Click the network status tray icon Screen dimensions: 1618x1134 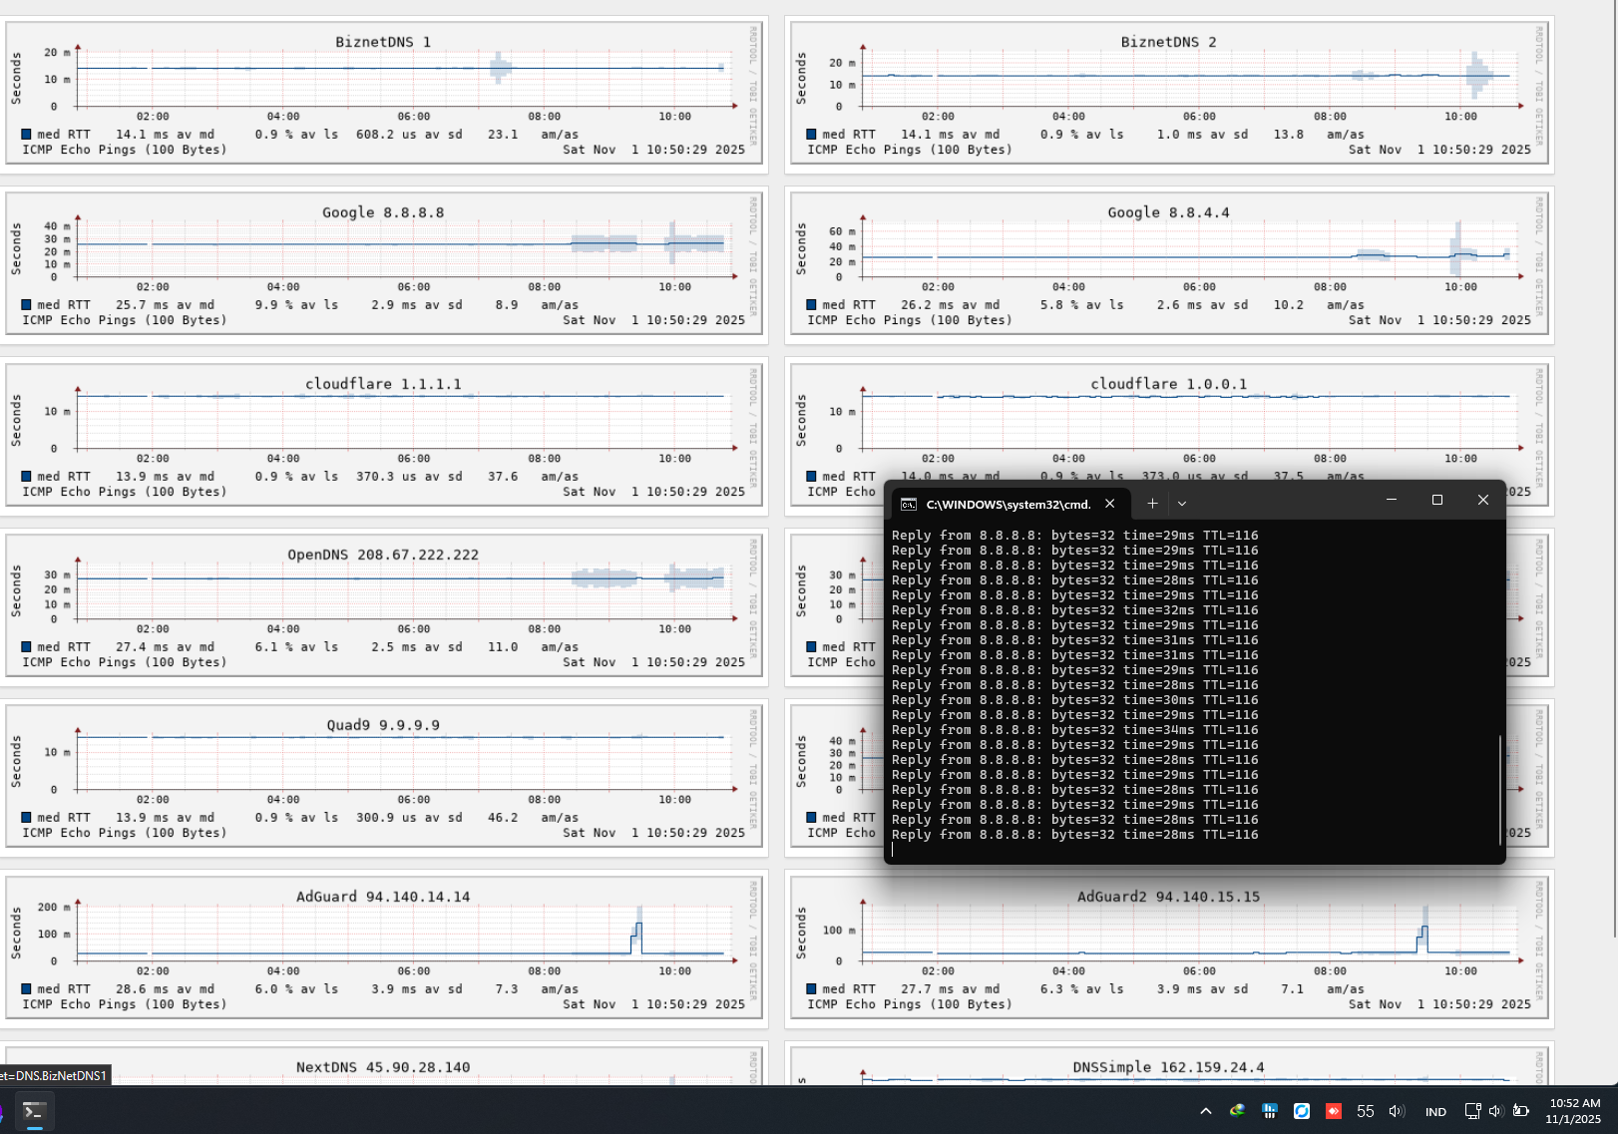pos(1472,1111)
